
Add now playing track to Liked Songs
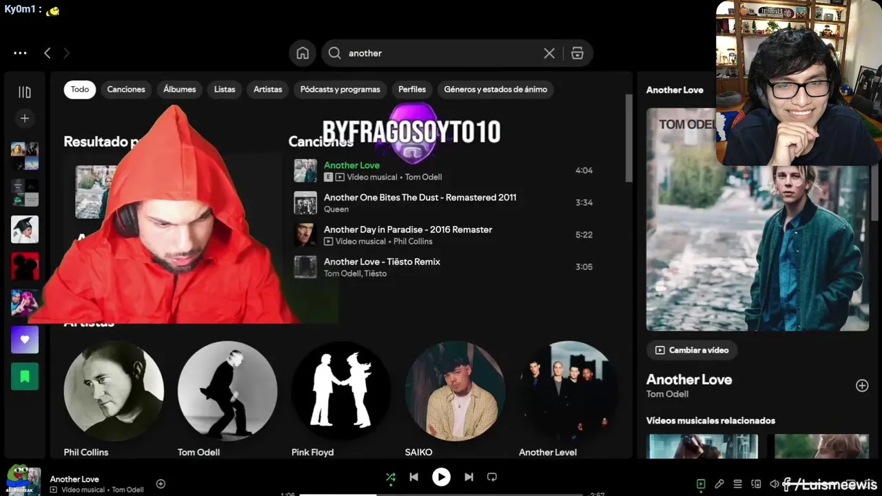(x=161, y=484)
